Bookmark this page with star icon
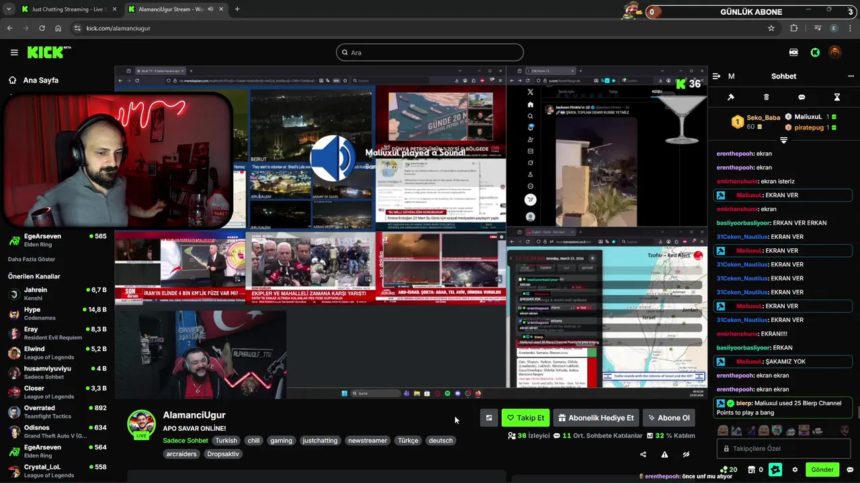The width and height of the screenshot is (860, 483). tap(771, 28)
